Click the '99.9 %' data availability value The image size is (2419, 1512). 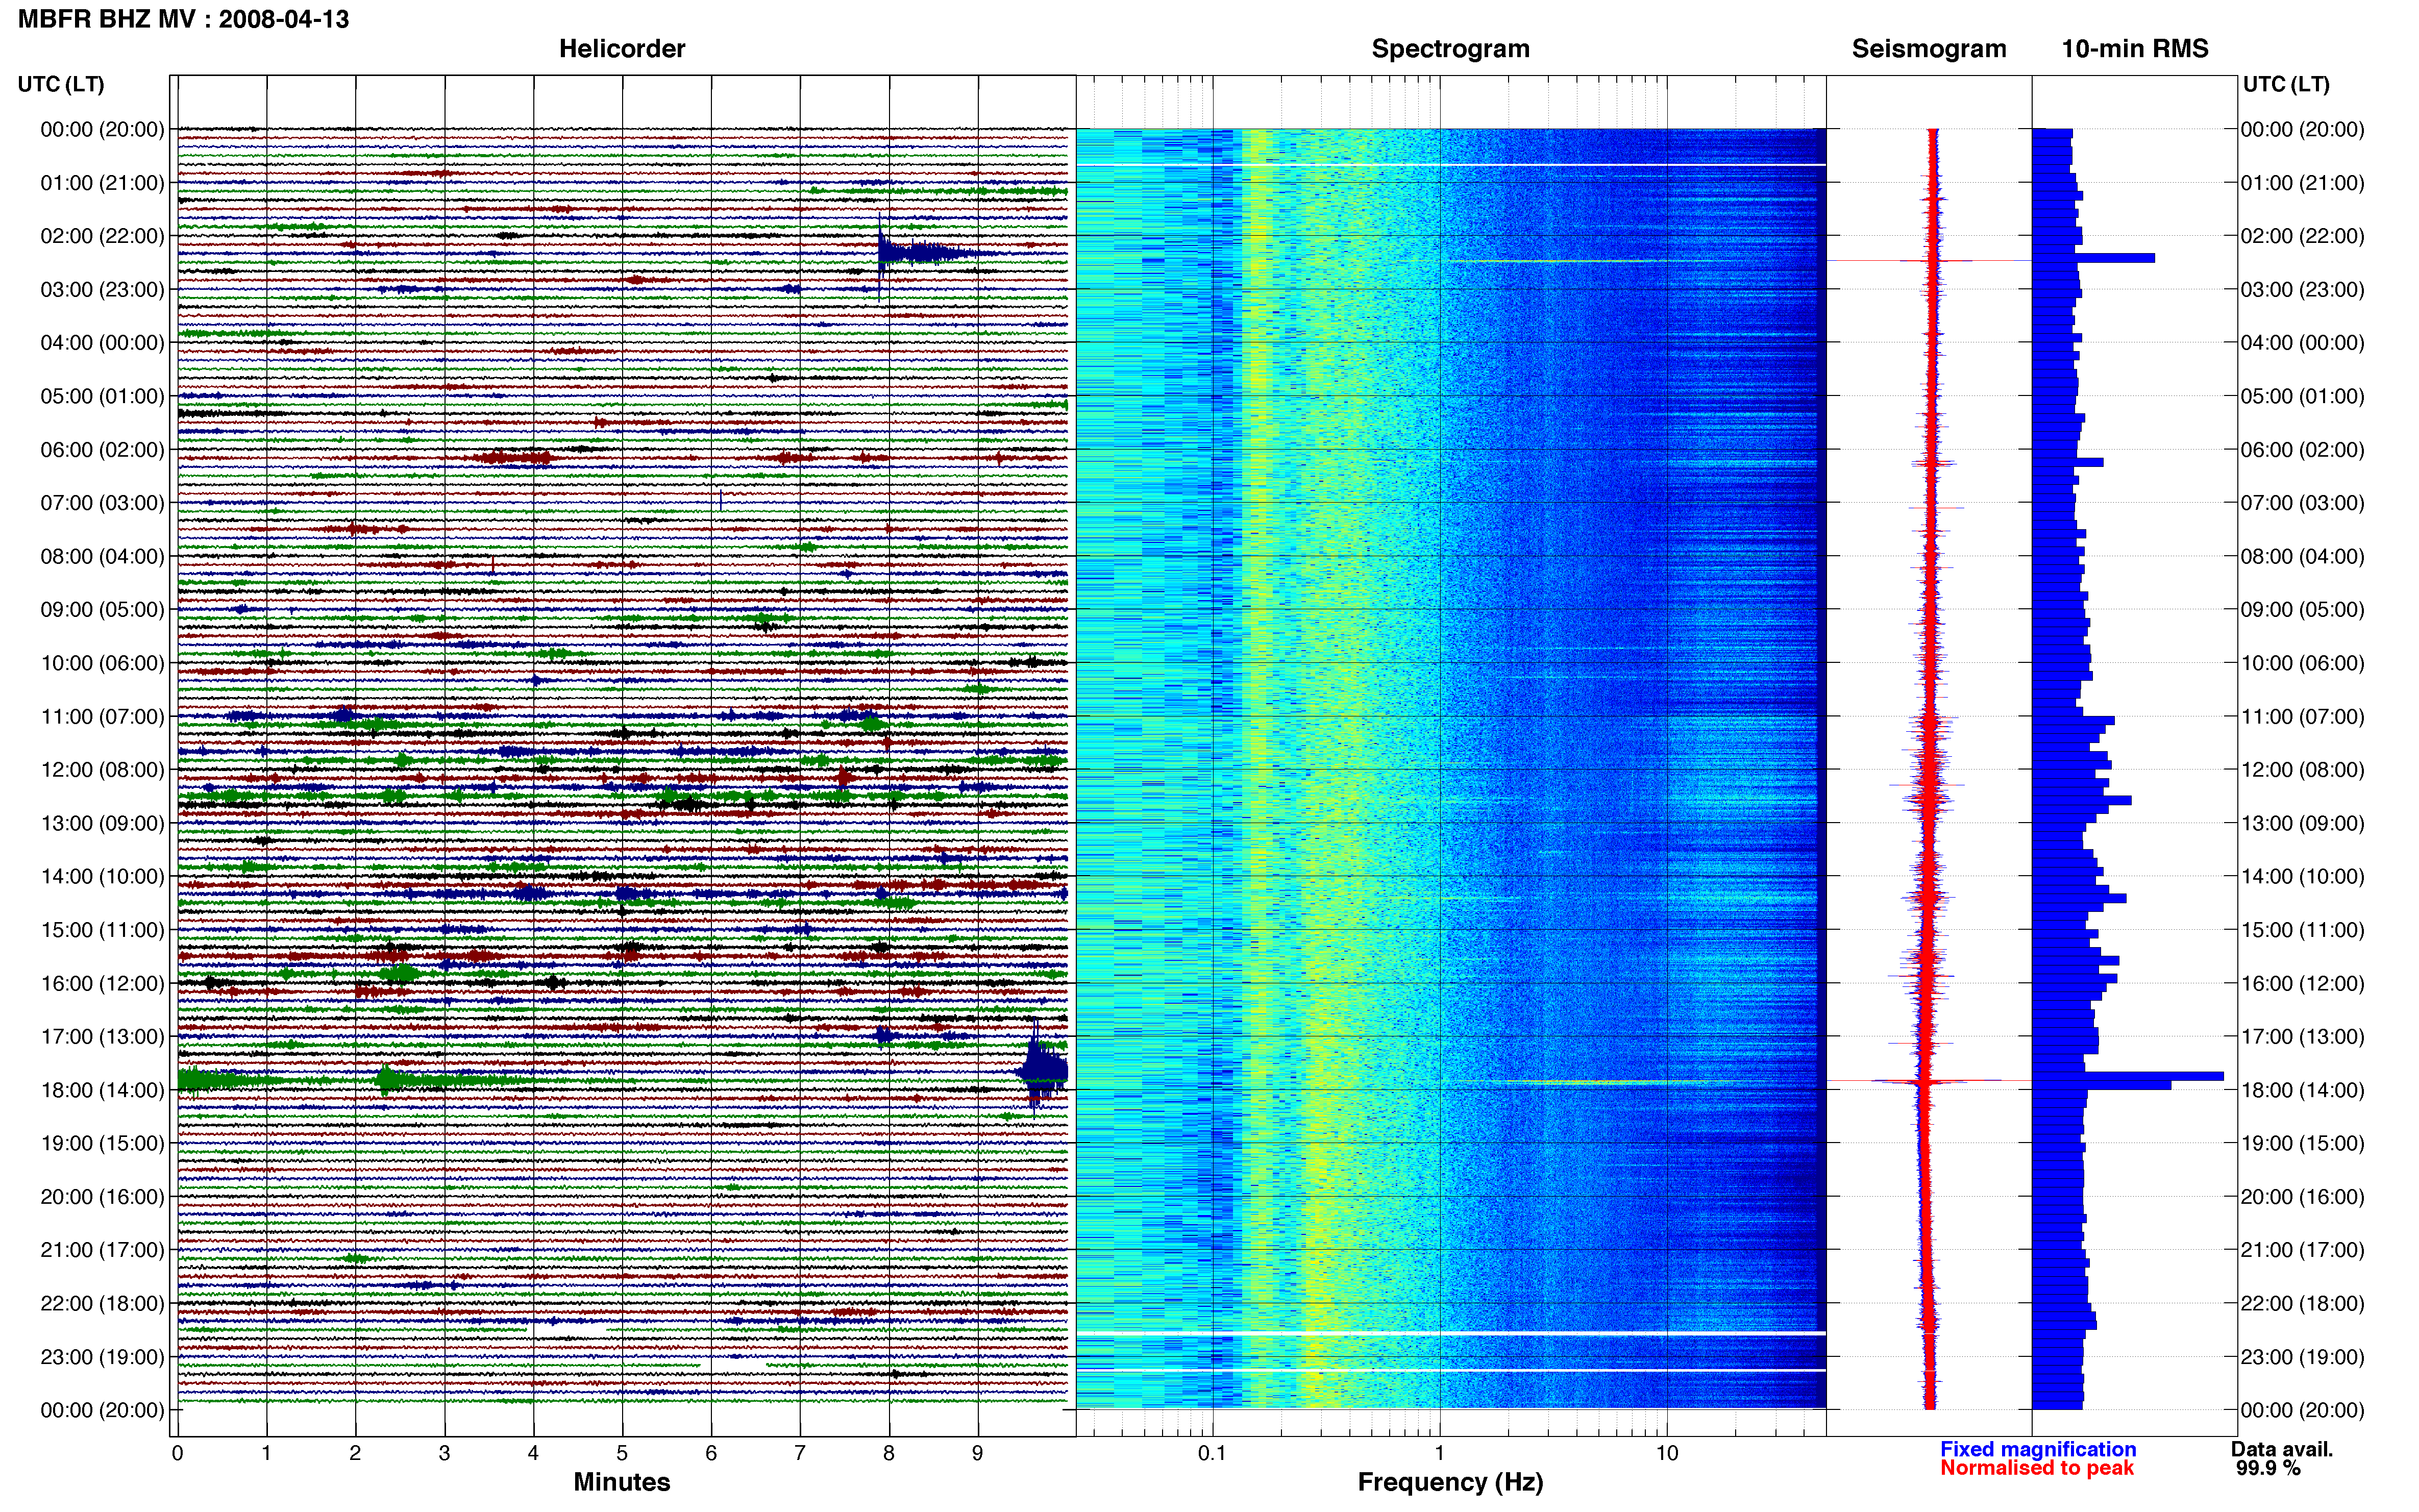click(x=2268, y=1468)
